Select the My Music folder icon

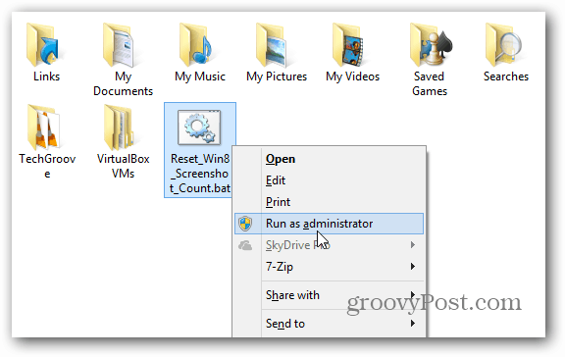pyautogui.click(x=196, y=45)
